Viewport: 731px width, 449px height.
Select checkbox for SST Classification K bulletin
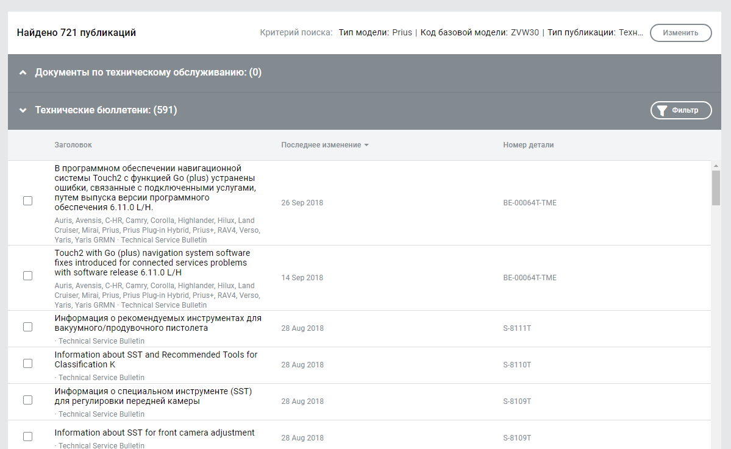[27, 364]
